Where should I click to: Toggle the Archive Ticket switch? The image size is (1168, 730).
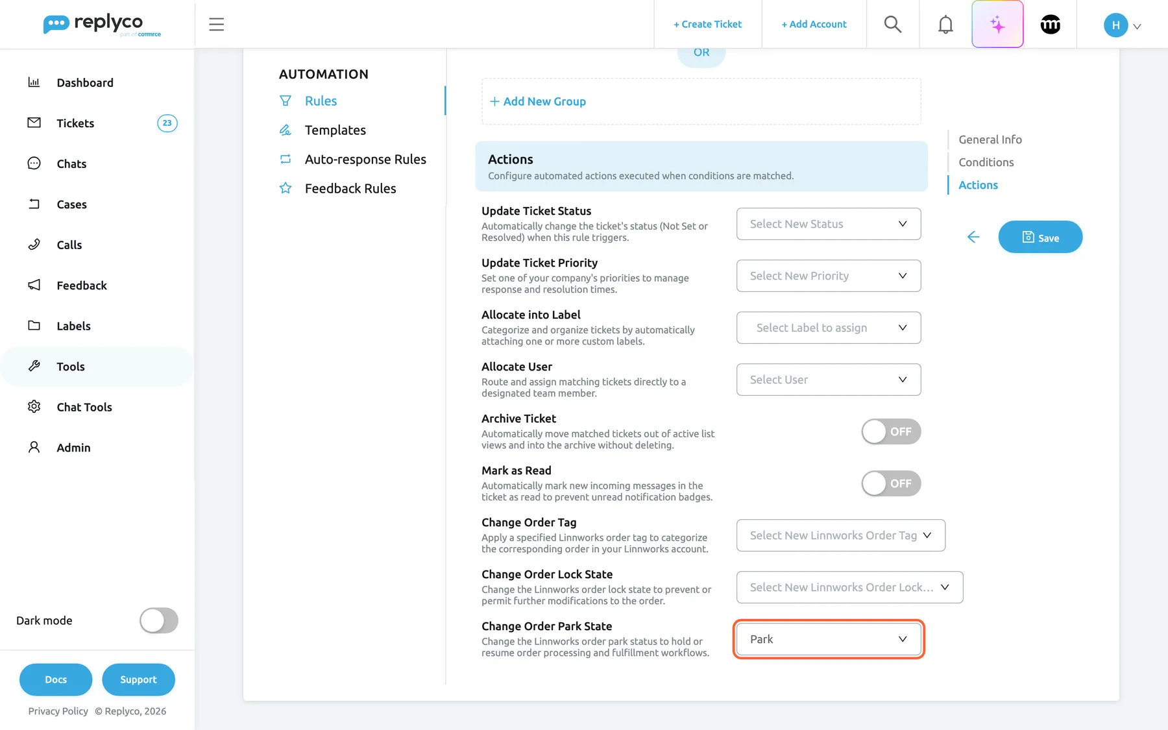891,432
